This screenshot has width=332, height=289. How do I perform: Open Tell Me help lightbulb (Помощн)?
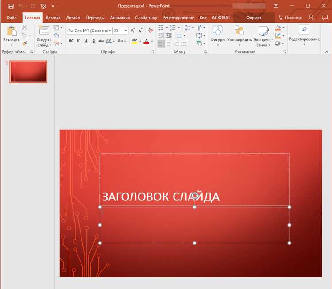(290, 18)
